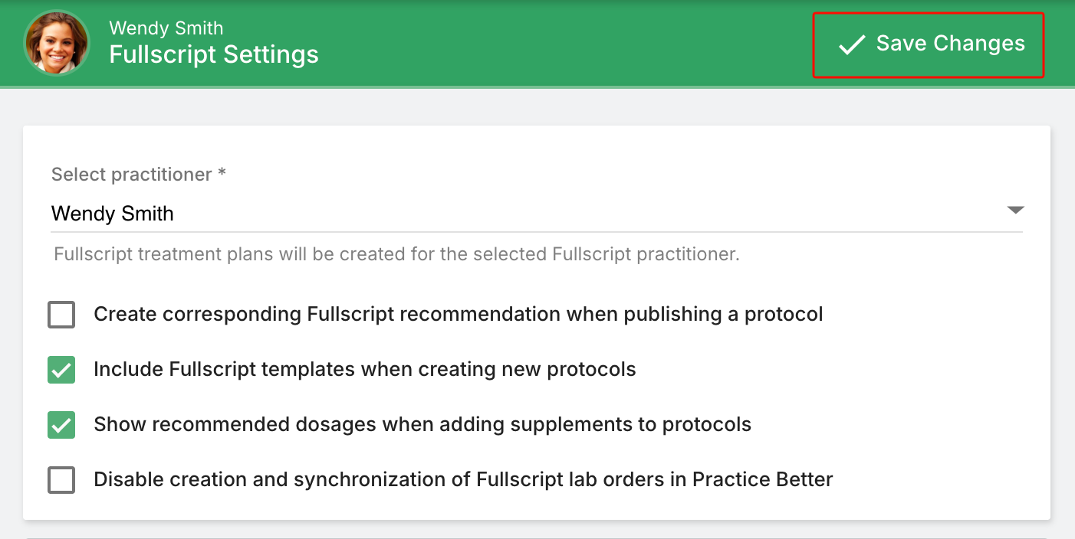Image resolution: width=1075 pixels, height=539 pixels.
Task: Click the white checkmark inside the 'Include Fullscript templates' box
Action: 61,371
